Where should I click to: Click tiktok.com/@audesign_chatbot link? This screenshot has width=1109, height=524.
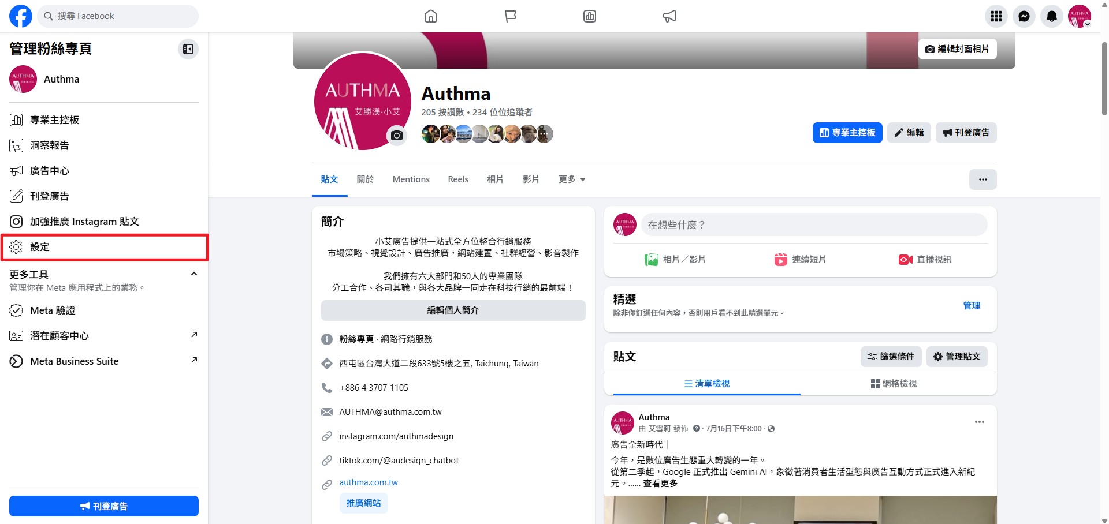pos(399,461)
